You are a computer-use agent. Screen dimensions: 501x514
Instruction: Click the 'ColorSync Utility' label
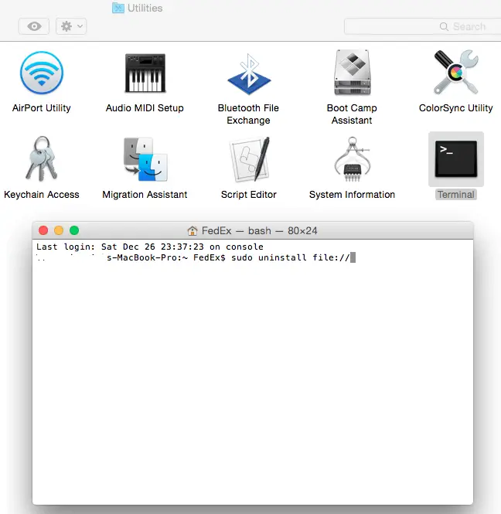coord(455,108)
